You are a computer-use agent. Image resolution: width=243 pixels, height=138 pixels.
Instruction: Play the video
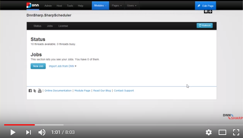click(13, 132)
